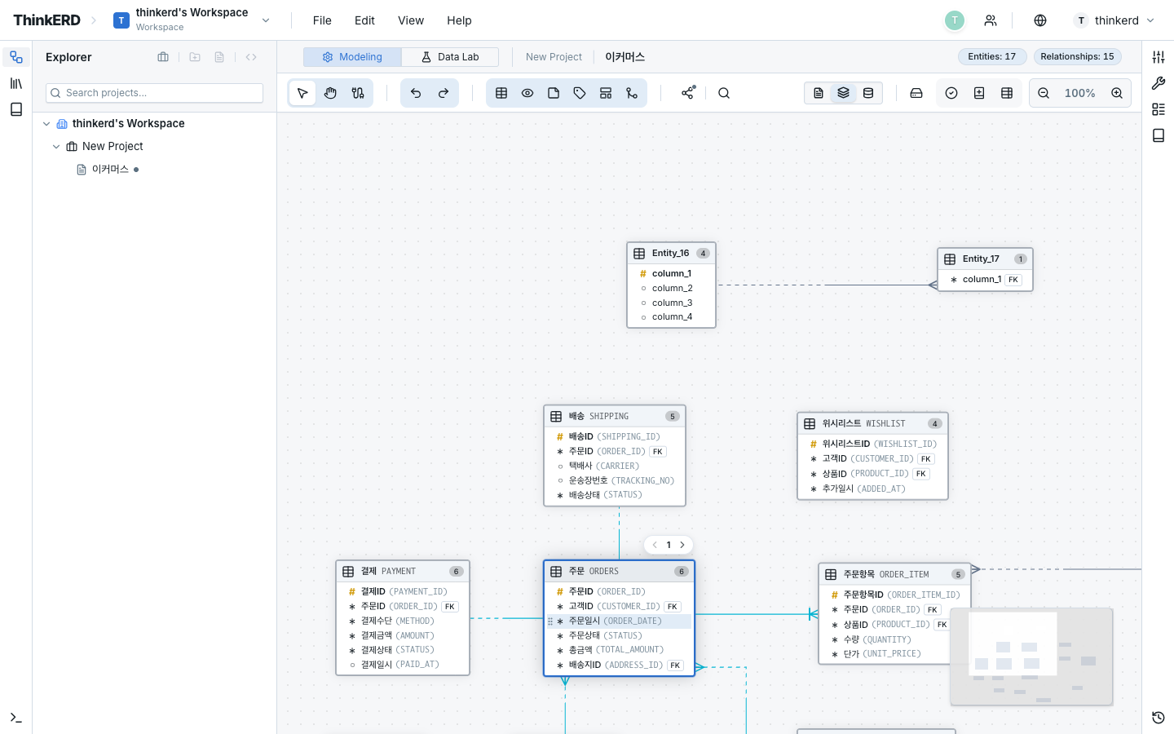
Task: Open the workspace switcher dropdown
Action: pos(266,20)
